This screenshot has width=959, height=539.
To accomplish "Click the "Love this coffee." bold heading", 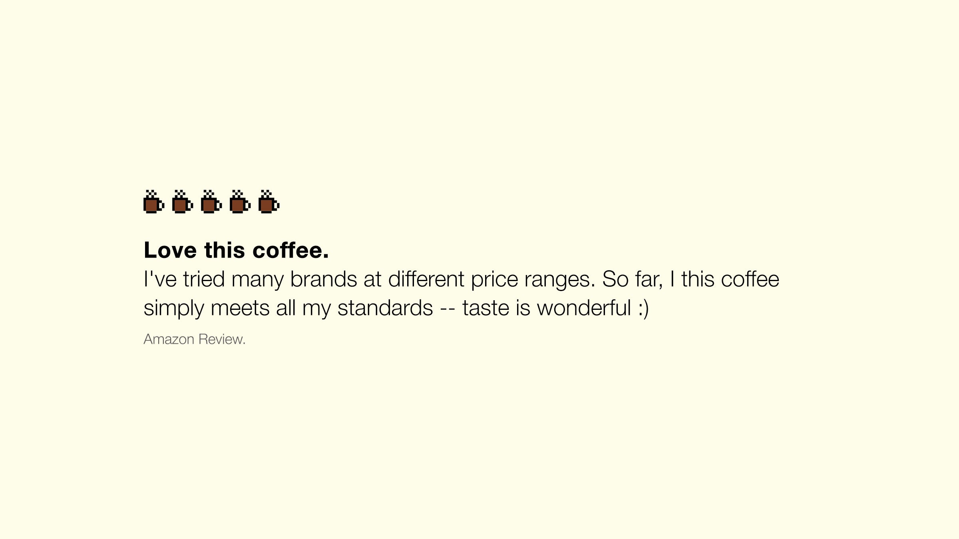I will (x=236, y=250).
